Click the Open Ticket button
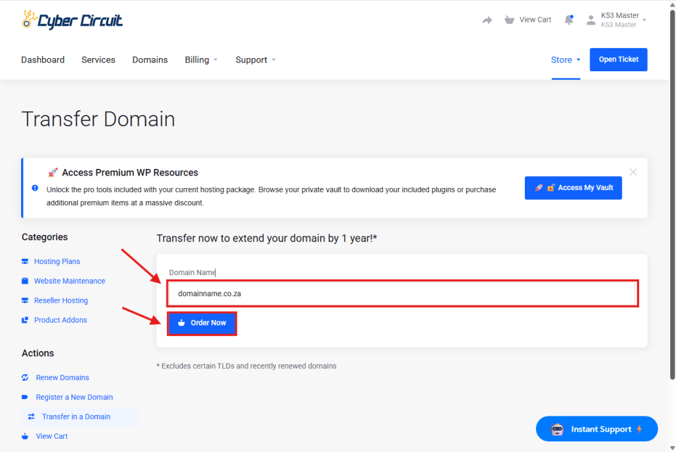 [618, 59]
